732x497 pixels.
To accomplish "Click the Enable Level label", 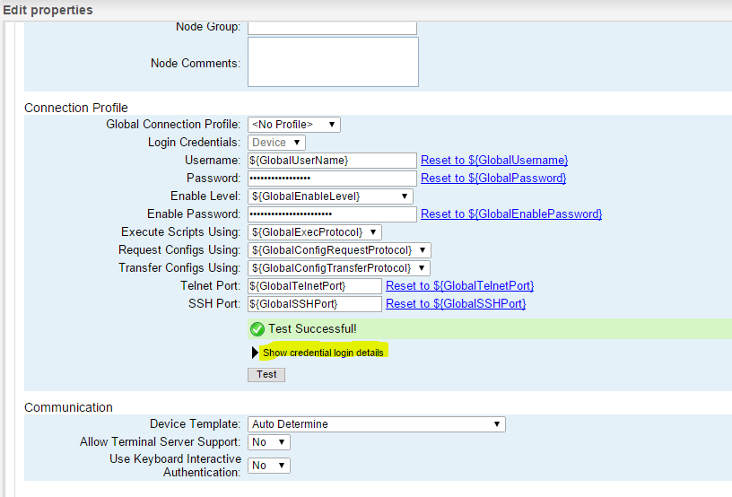I will click(205, 196).
